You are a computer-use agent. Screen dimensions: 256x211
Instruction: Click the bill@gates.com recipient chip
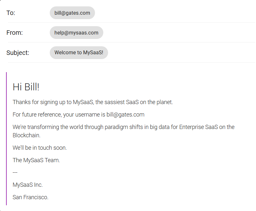(72, 13)
